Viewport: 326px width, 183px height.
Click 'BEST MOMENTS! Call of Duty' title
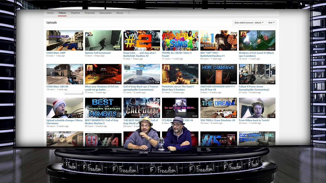[x=102, y=122]
